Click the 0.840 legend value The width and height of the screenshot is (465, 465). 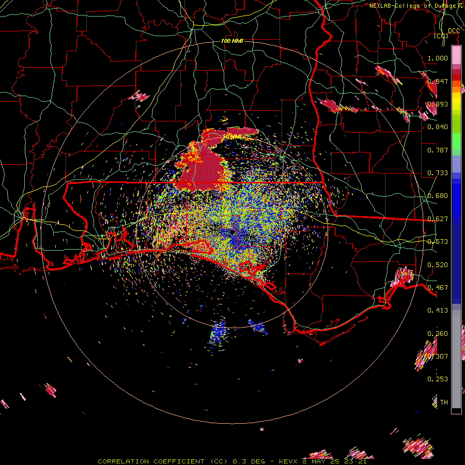(438, 127)
